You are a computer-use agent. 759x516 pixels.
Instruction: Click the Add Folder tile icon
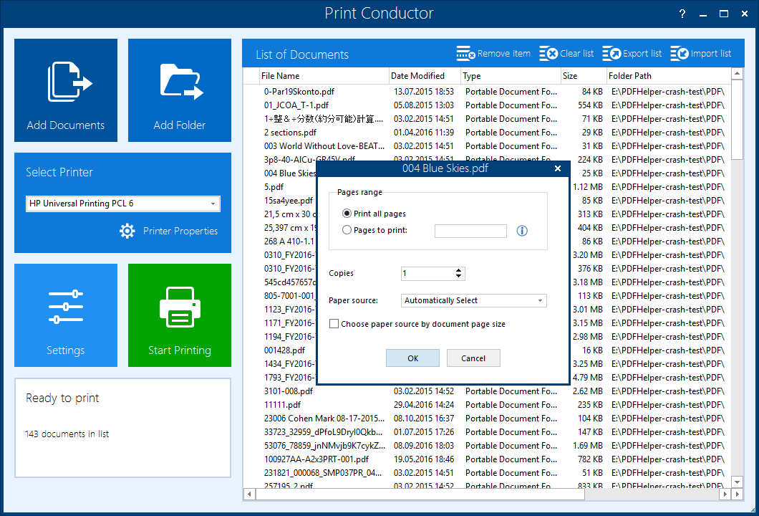[x=181, y=82]
